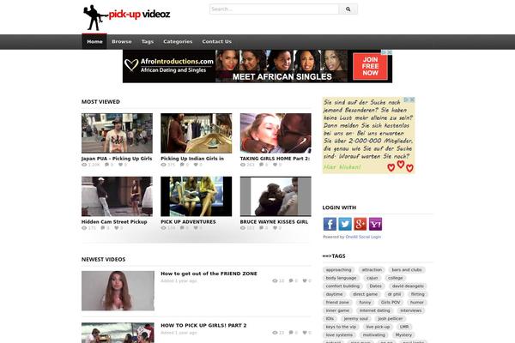Viewport: 515px width, 343px height.
Task: Click the Hidden Cam Street Pickup title
Action: pyautogui.click(x=114, y=222)
